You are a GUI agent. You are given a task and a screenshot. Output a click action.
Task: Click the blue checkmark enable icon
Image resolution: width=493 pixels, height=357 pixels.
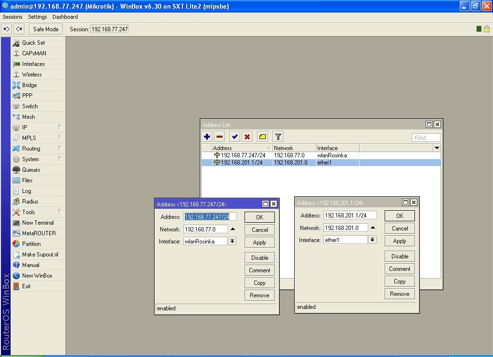pos(234,137)
